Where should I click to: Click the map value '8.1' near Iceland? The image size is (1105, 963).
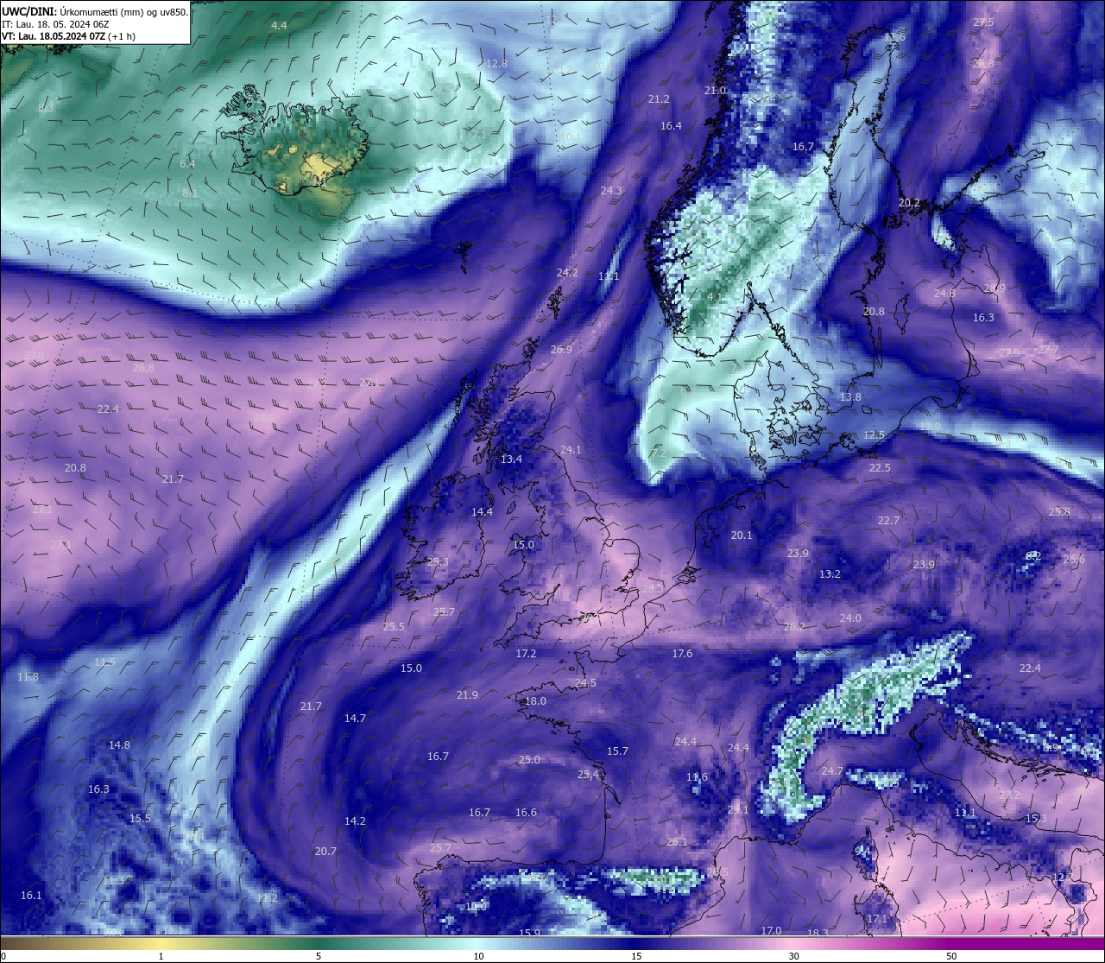(x=190, y=193)
